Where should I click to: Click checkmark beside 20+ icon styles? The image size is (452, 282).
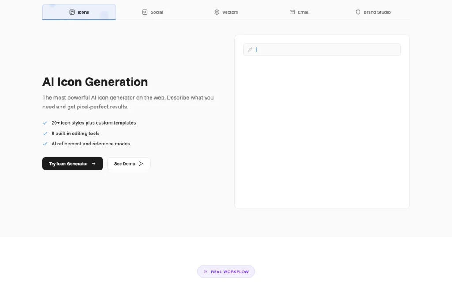click(x=45, y=123)
